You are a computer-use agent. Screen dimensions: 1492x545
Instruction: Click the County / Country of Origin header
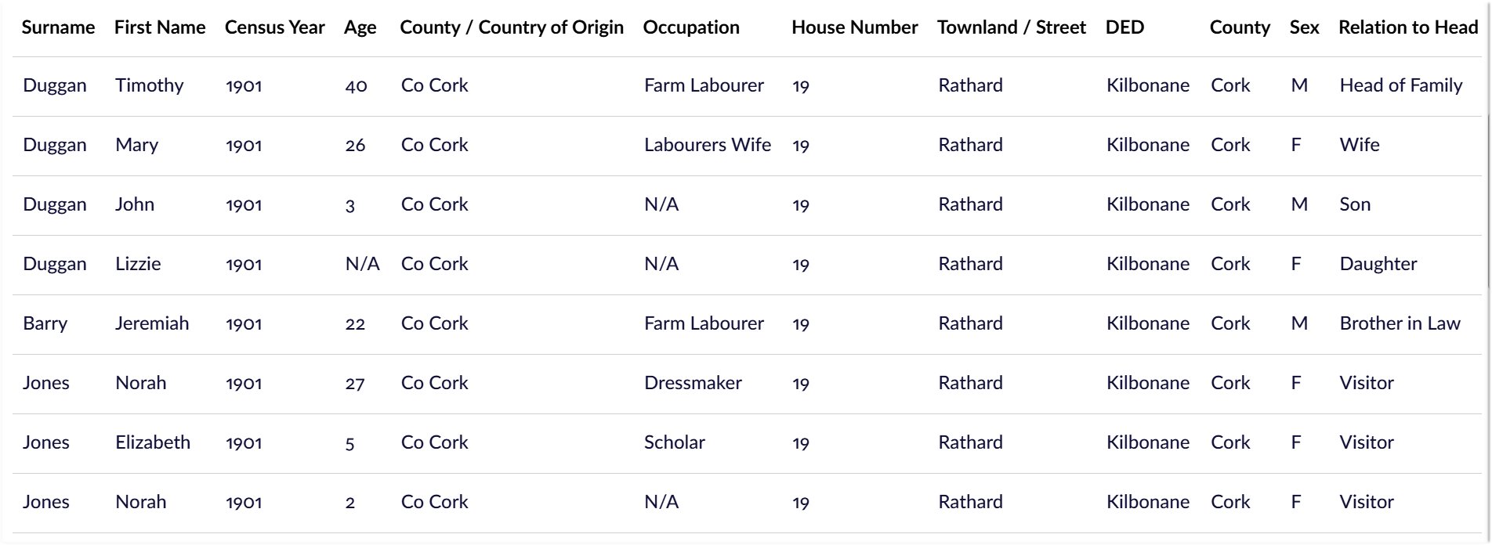point(512,27)
